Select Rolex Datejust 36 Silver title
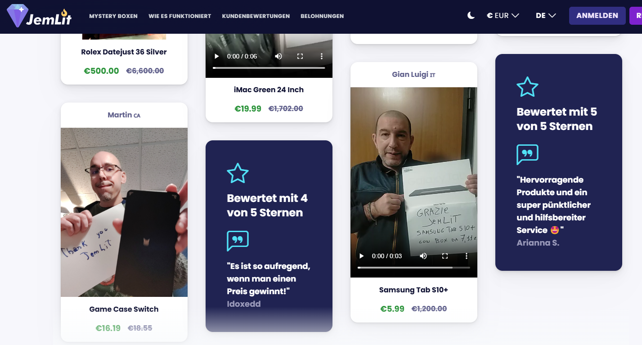 click(124, 52)
